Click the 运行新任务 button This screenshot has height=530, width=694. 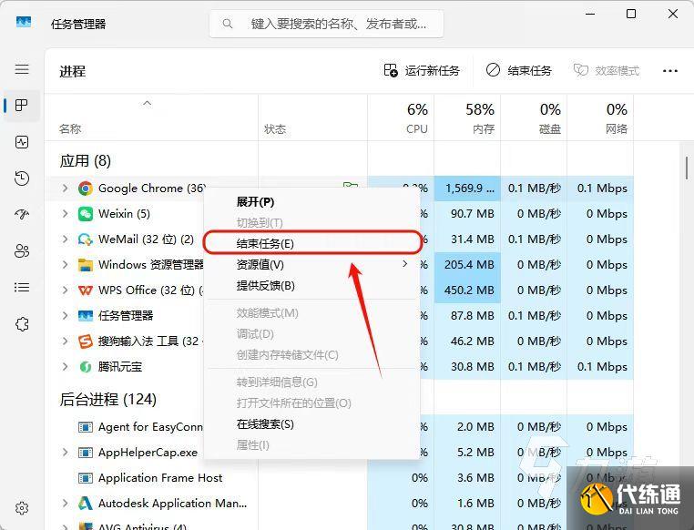[x=422, y=71]
